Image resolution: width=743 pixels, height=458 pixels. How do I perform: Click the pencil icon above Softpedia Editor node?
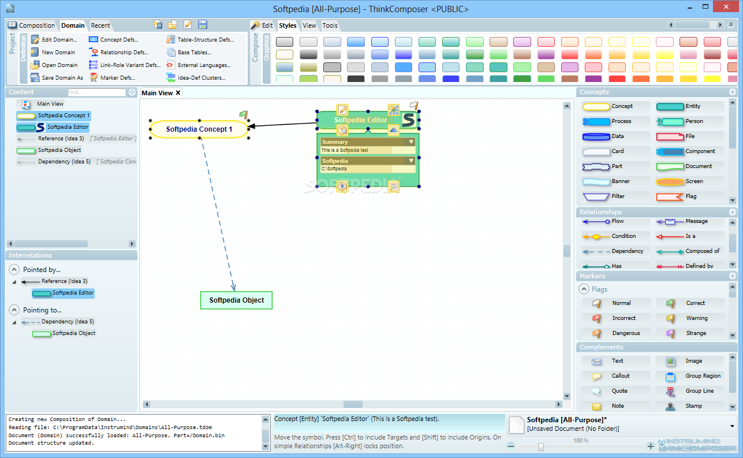342,110
